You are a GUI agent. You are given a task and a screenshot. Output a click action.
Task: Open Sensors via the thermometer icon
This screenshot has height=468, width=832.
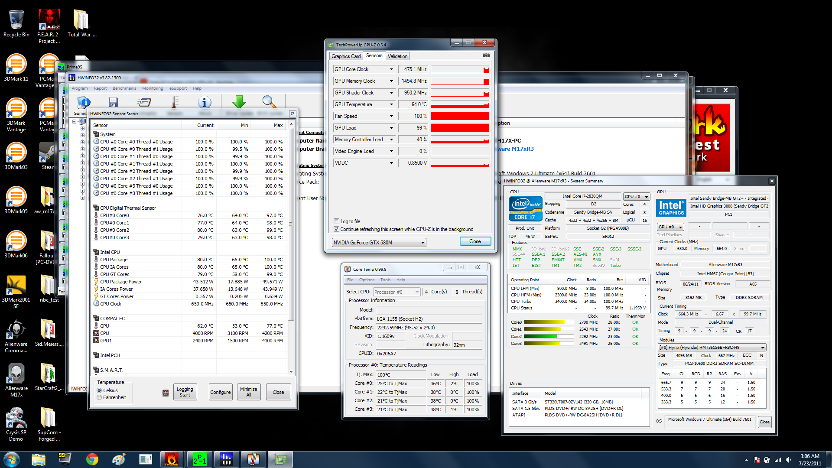click(174, 102)
